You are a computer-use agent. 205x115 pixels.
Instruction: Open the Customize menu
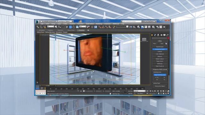(x=108, y=24)
